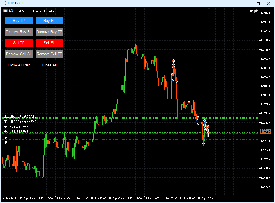Screen dimensions: 275x203
Task: Click the chart shift triangle marker at top
Action: (209, 9)
